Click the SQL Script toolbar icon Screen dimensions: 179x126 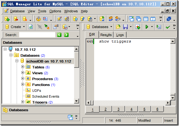pos(67,19)
